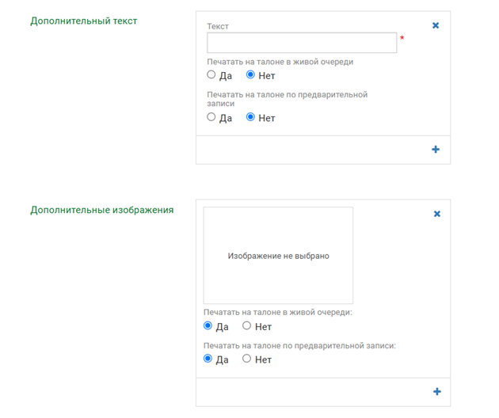Click the 'Дополнительные изображения' section heading
Screen dimensions: 499x418
pos(101,210)
